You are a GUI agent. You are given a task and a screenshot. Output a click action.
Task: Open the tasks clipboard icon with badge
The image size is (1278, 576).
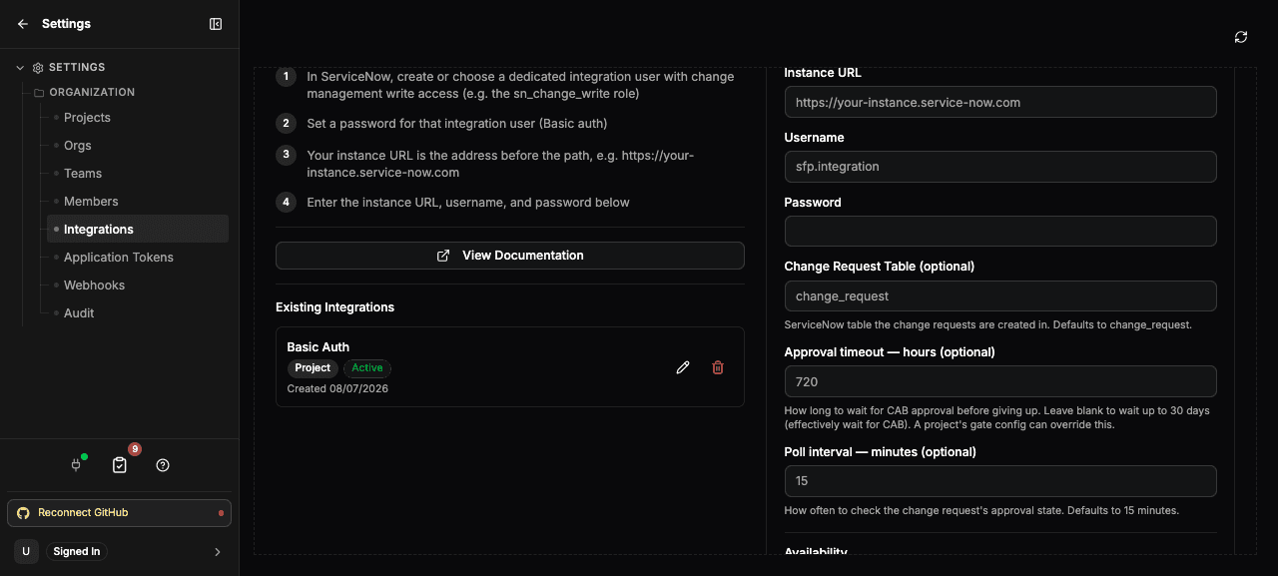point(120,465)
